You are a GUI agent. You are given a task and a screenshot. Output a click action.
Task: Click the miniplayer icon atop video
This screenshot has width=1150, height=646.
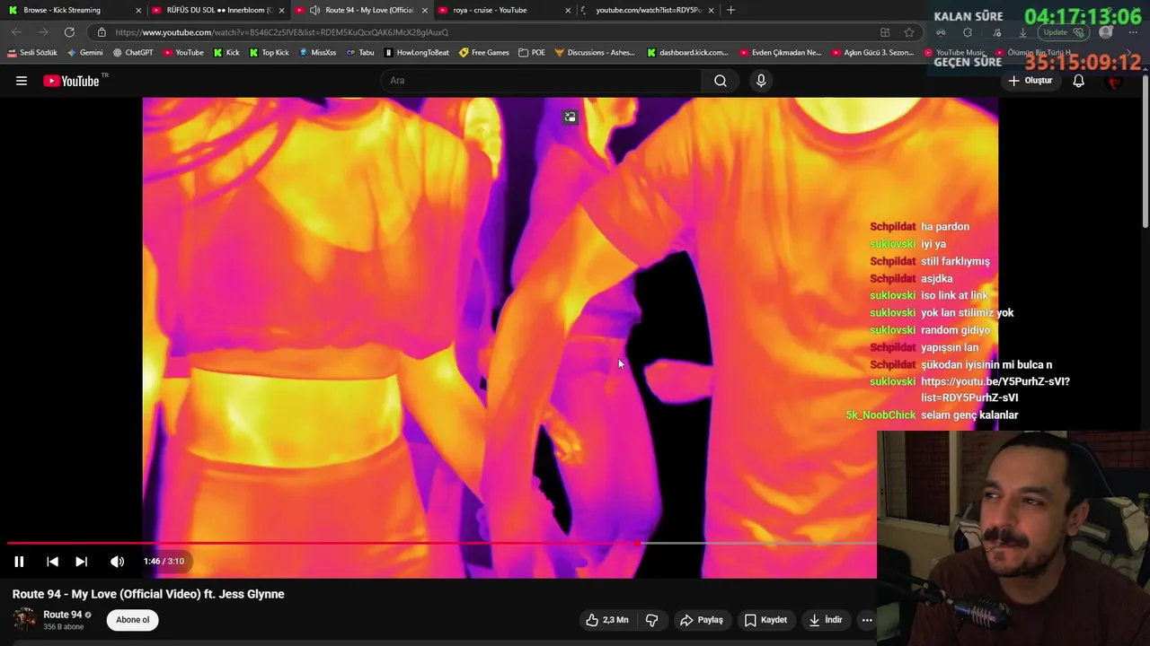(x=570, y=118)
